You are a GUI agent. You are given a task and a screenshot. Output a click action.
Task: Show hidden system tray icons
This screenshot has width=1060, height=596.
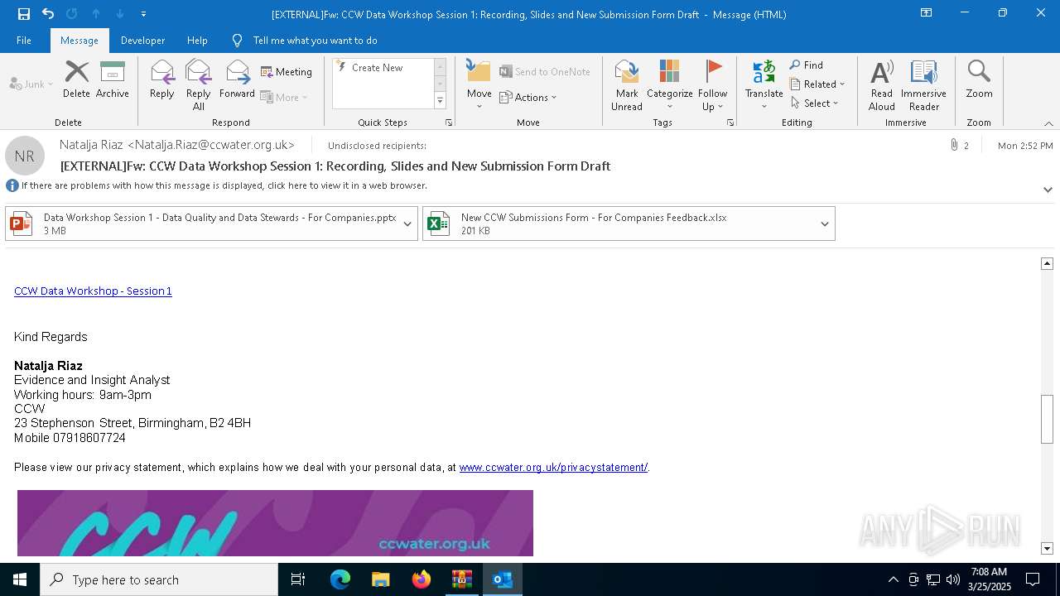893,579
